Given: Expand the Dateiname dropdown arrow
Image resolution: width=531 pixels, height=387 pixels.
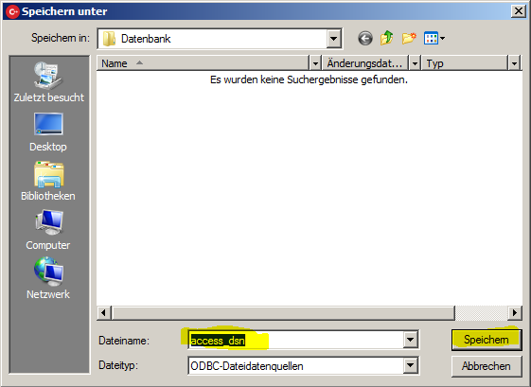Looking at the screenshot, I should 410,340.
